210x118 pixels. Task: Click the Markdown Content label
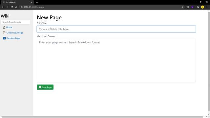click(46, 36)
